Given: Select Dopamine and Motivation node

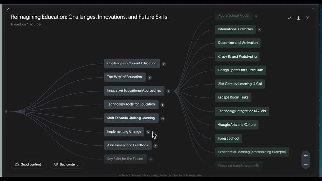Looking at the screenshot, I should (238, 43).
